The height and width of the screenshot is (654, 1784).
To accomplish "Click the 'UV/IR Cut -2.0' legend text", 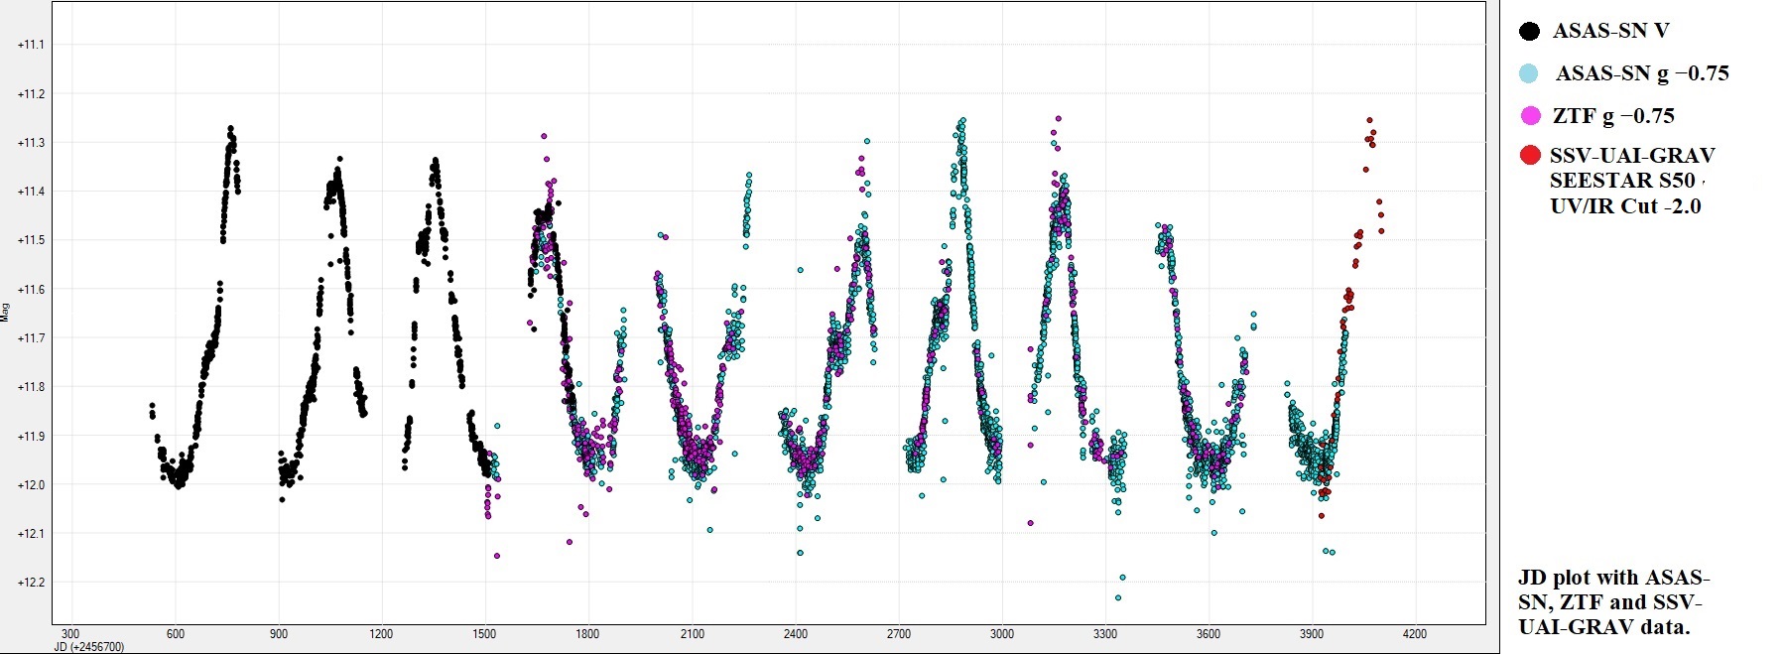I will pos(1625,206).
